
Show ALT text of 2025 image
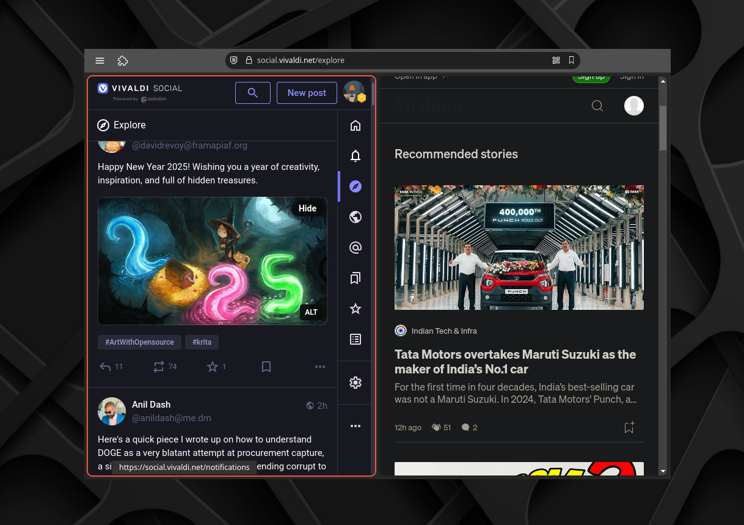[x=312, y=312]
